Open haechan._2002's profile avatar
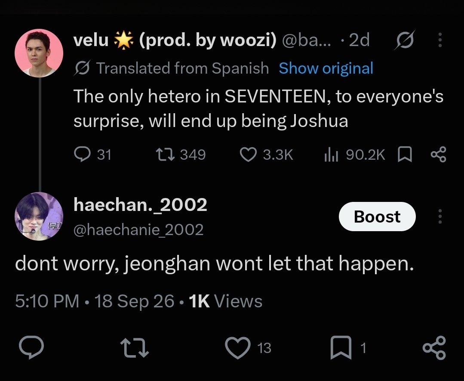464x381 pixels. pos(39,216)
